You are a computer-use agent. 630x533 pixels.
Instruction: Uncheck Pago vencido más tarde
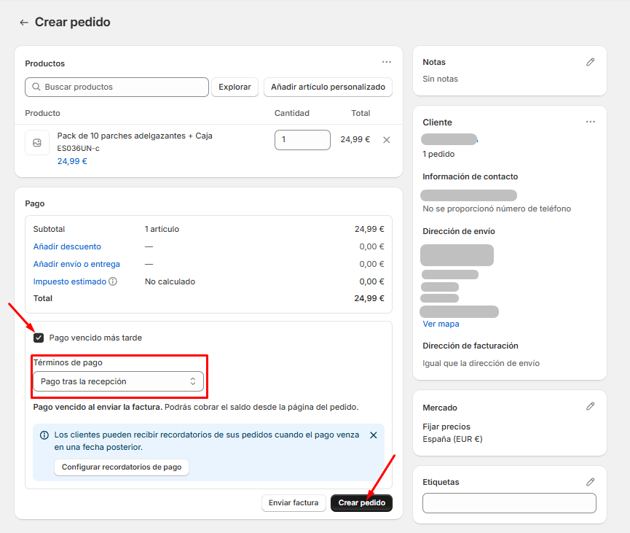[39, 338]
